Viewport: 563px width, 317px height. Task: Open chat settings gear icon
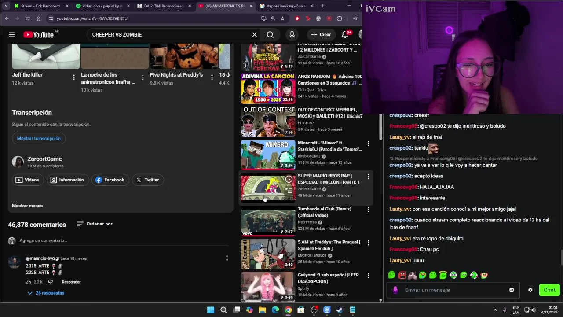coord(530,290)
